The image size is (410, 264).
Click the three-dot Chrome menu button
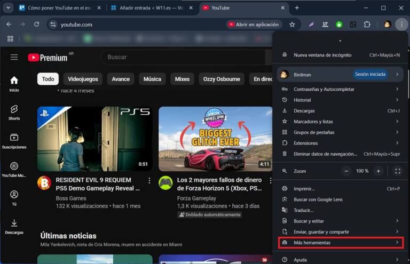pyautogui.click(x=401, y=25)
